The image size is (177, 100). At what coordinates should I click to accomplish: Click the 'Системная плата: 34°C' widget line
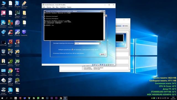pos(165,83)
